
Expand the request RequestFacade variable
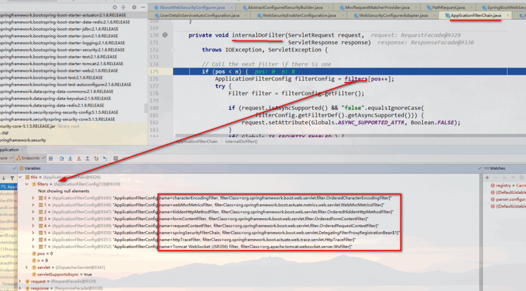coord(20,282)
